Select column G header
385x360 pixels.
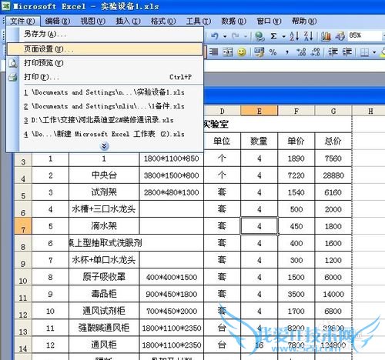point(333,111)
